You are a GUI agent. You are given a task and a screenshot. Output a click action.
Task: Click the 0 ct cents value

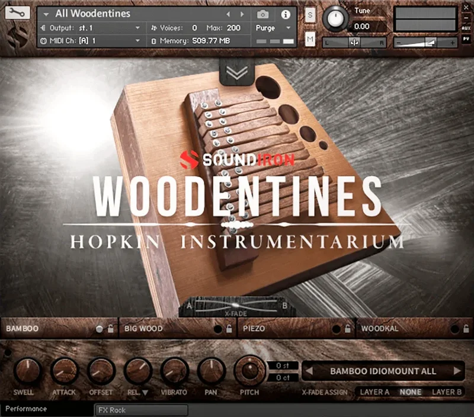point(283,377)
